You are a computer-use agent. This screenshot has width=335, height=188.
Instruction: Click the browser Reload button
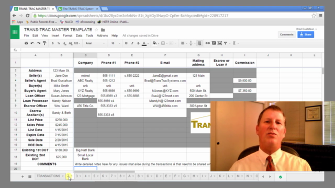coord(28,16)
